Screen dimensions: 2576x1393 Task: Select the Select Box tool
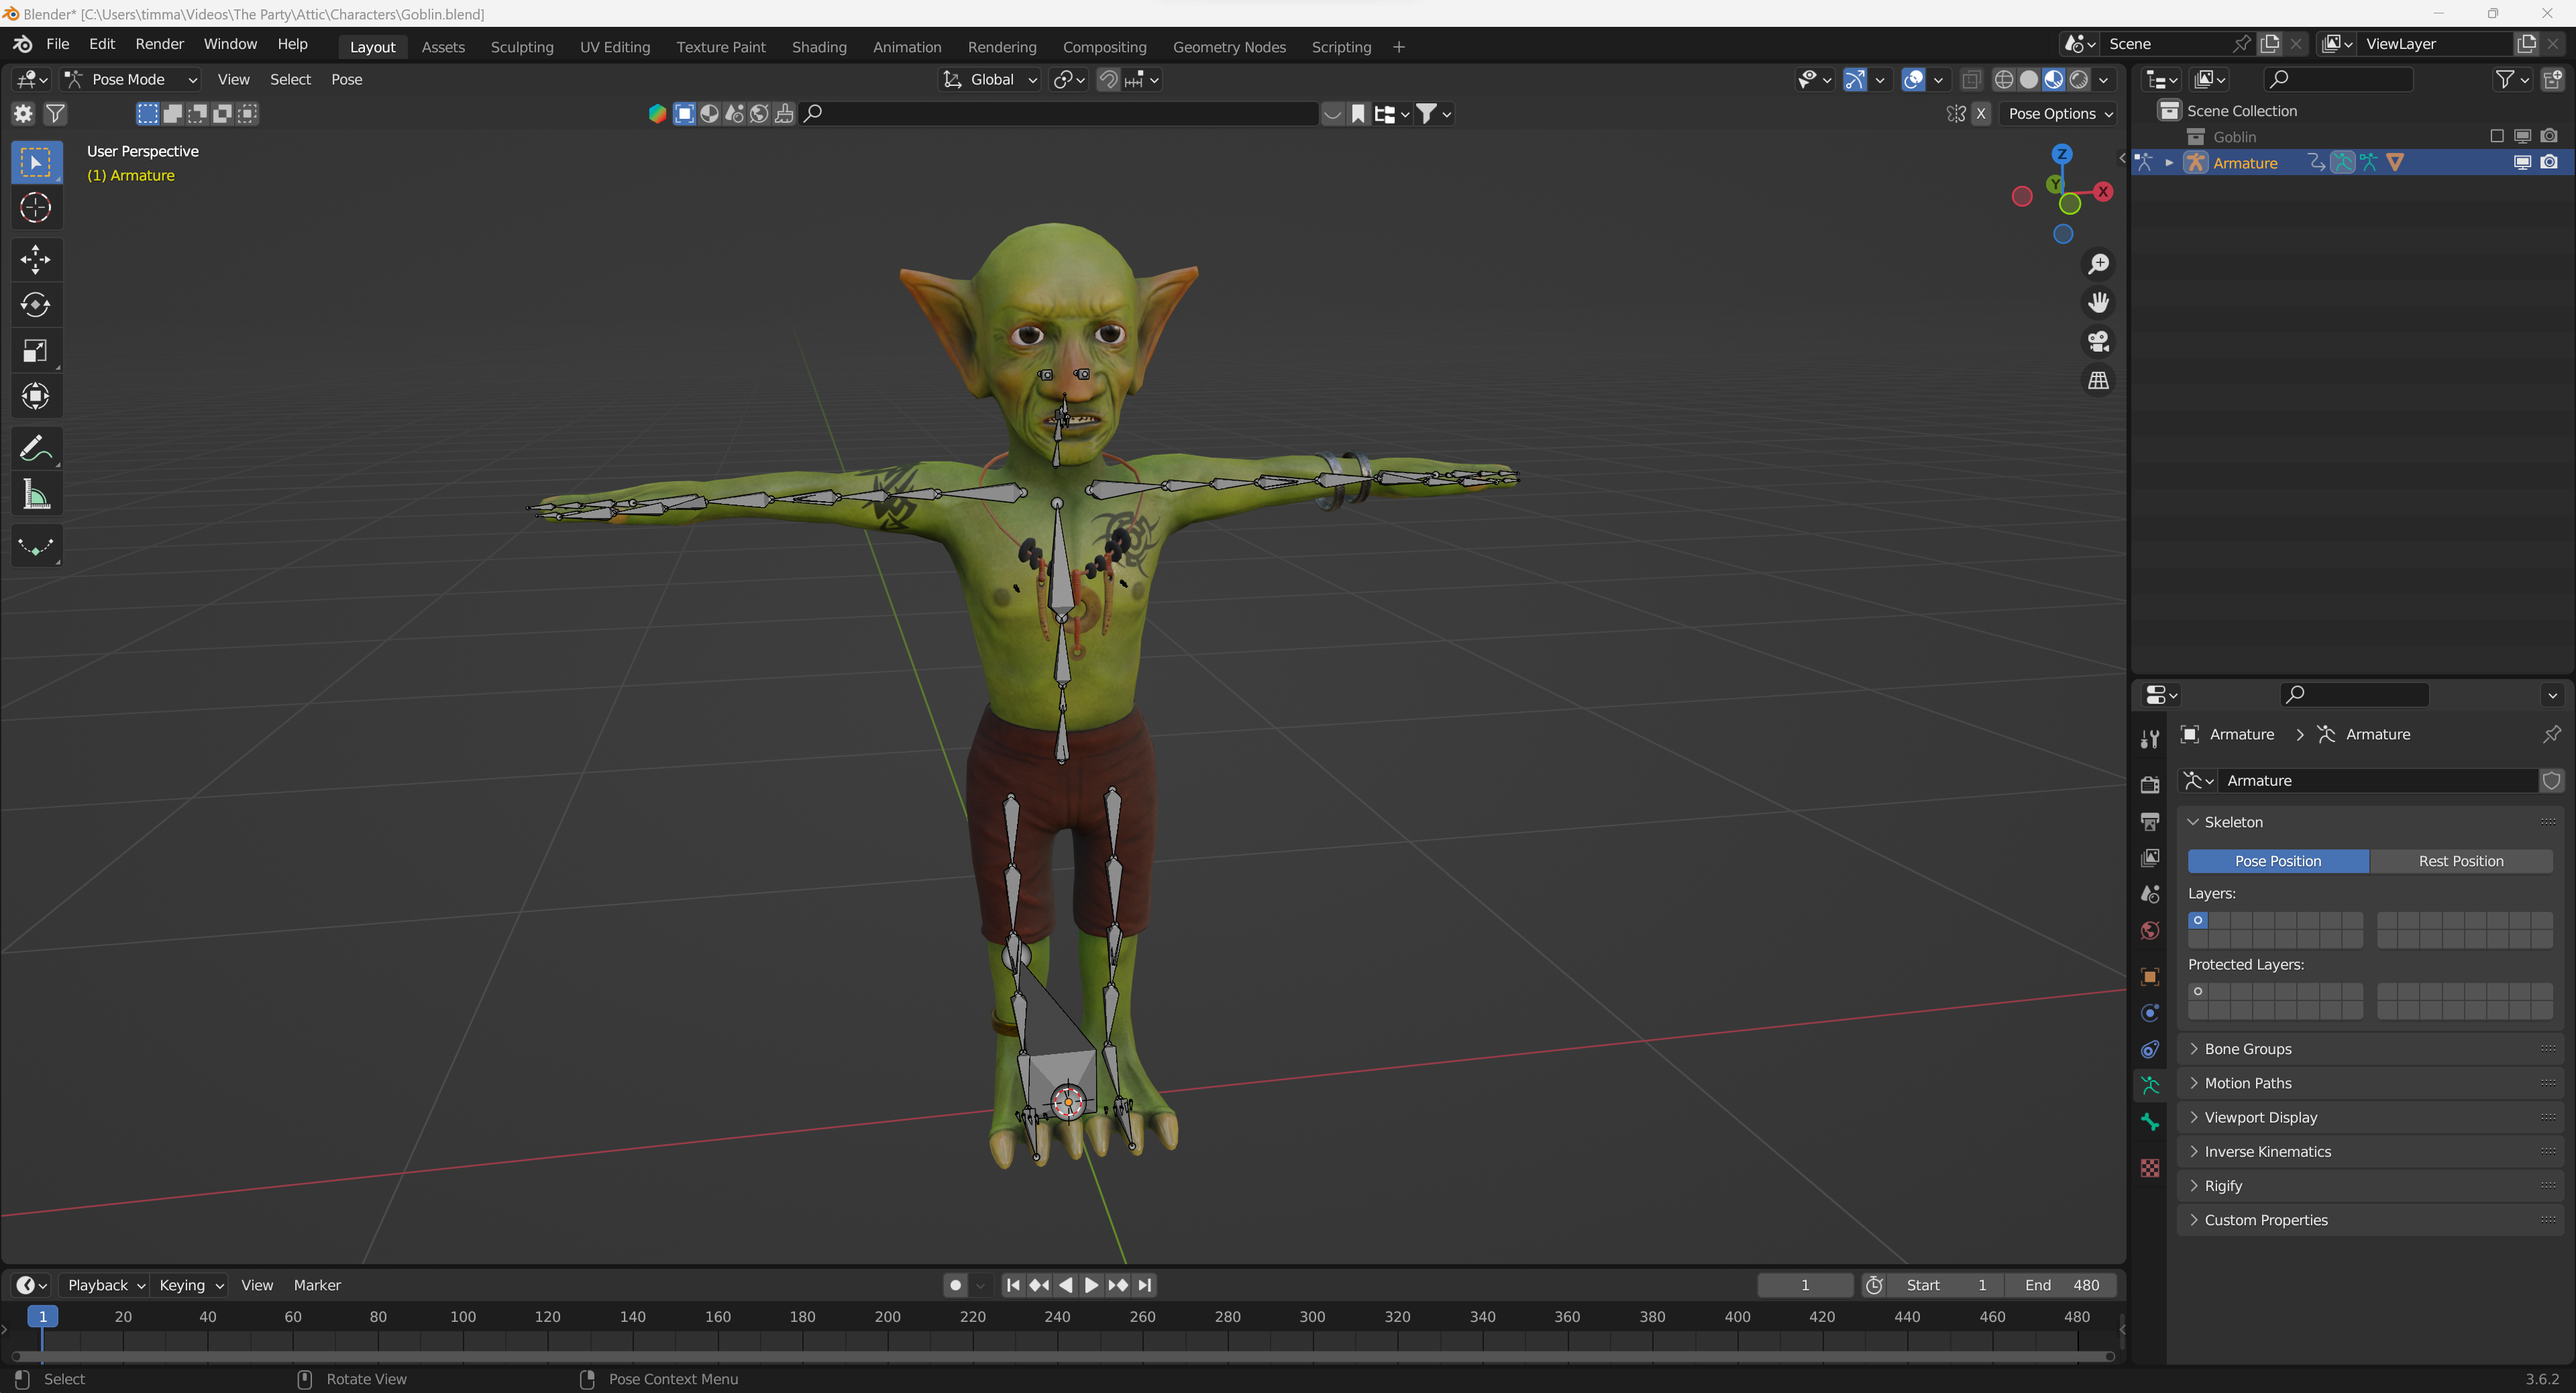pos(36,163)
